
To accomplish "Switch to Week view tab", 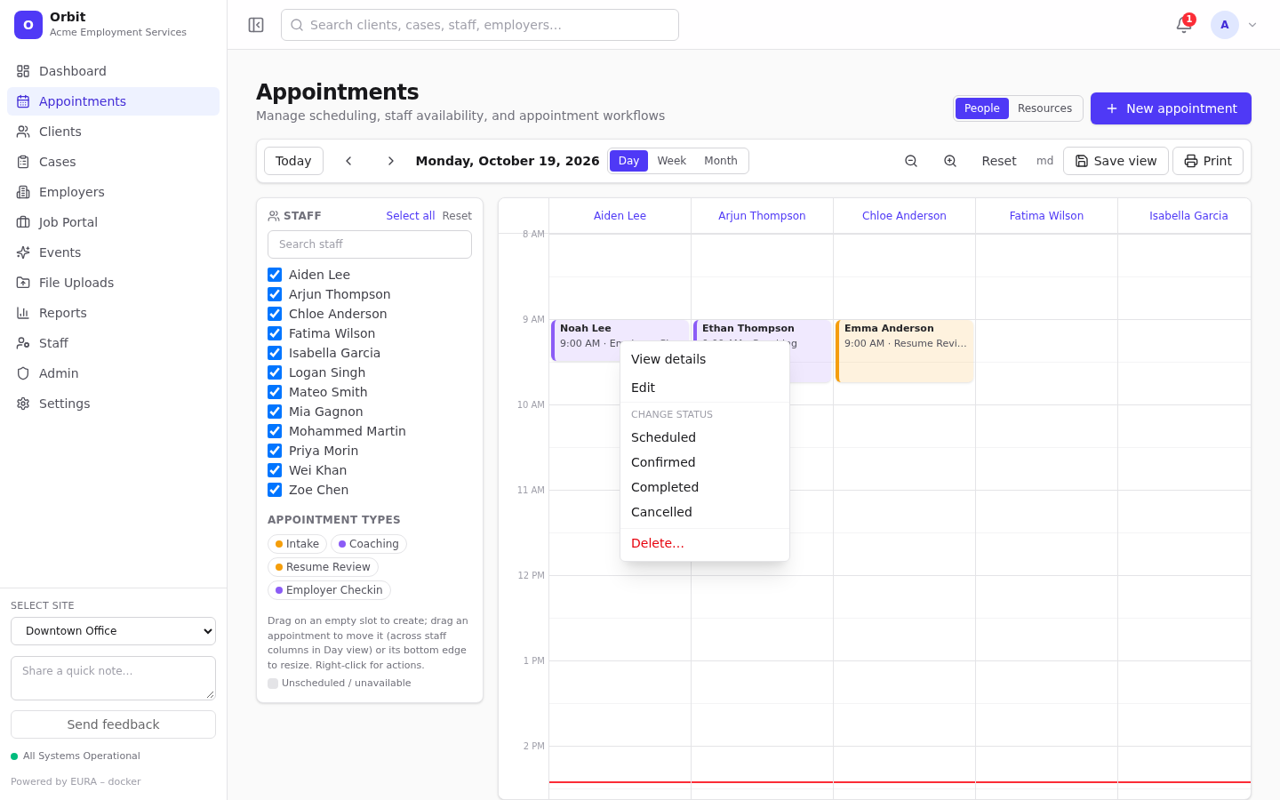I will [x=671, y=161].
